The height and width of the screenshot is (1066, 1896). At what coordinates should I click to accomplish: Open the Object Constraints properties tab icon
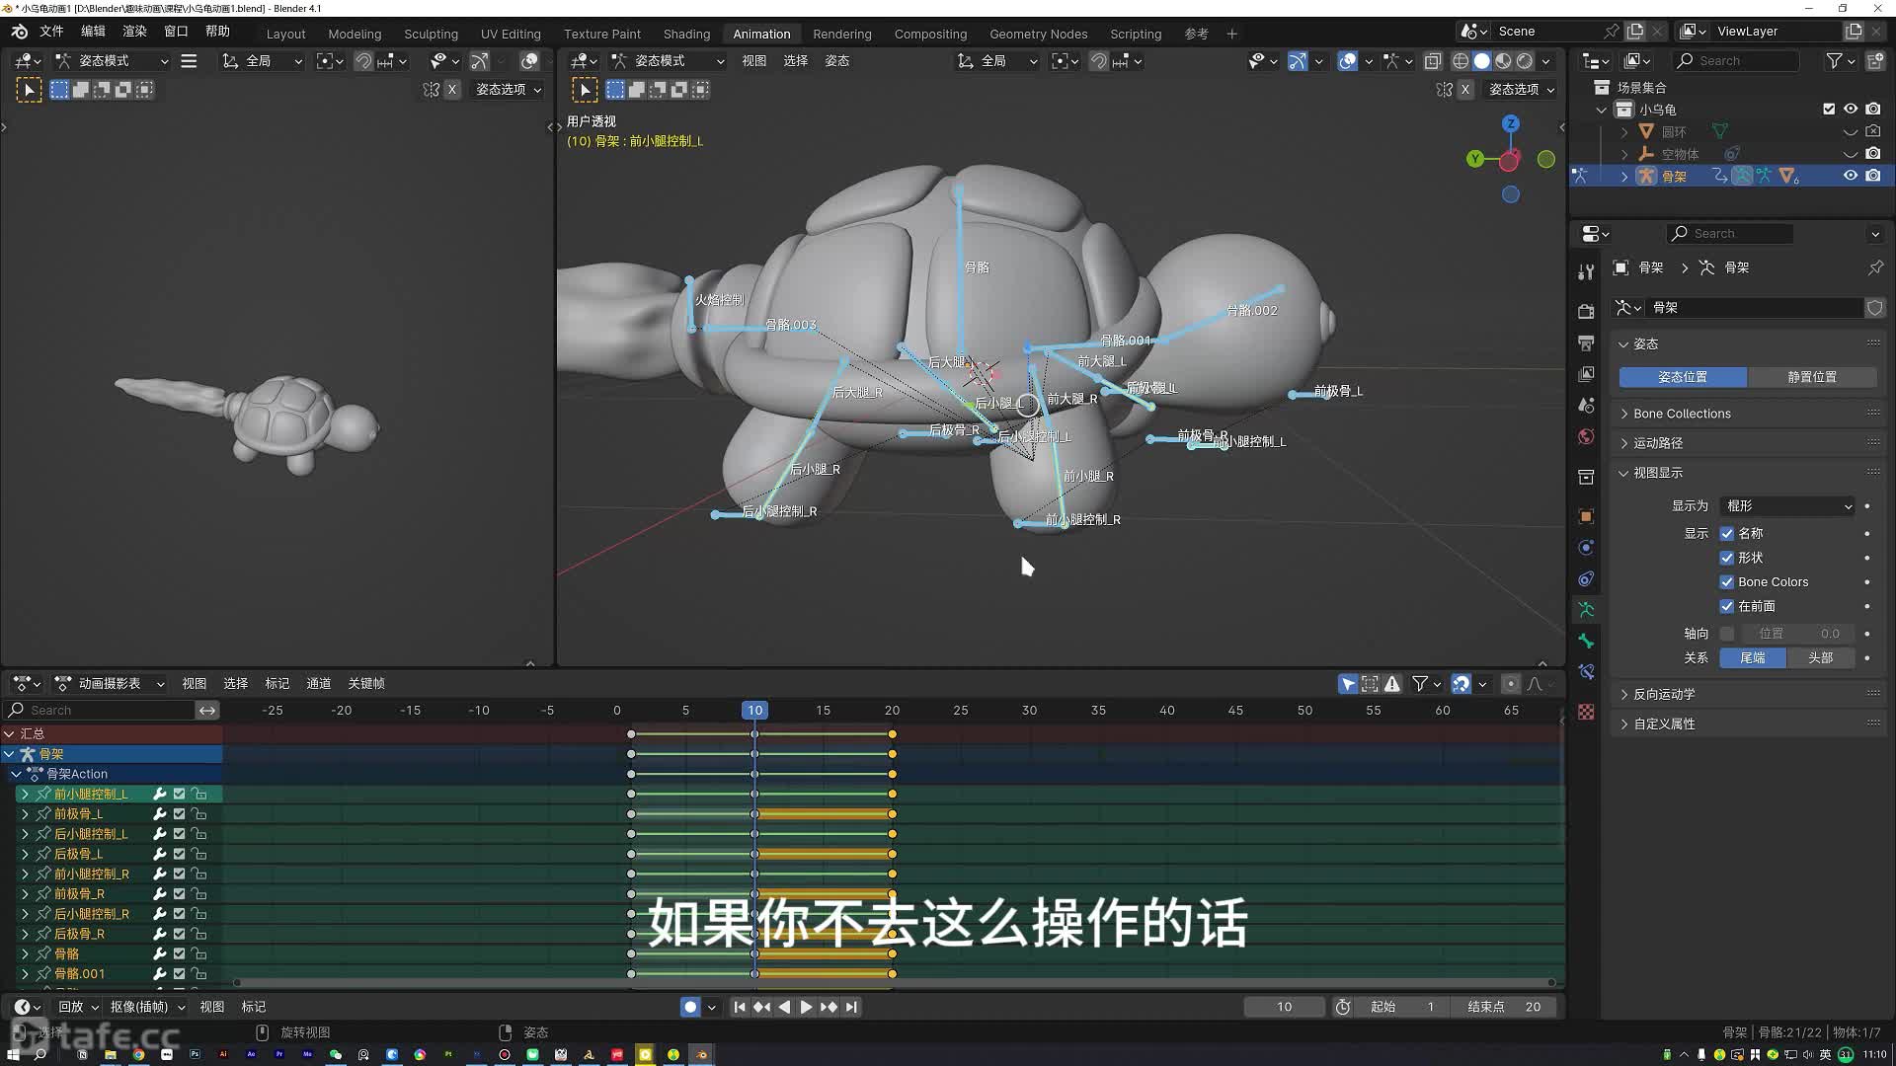click(x=1586, y=579)
